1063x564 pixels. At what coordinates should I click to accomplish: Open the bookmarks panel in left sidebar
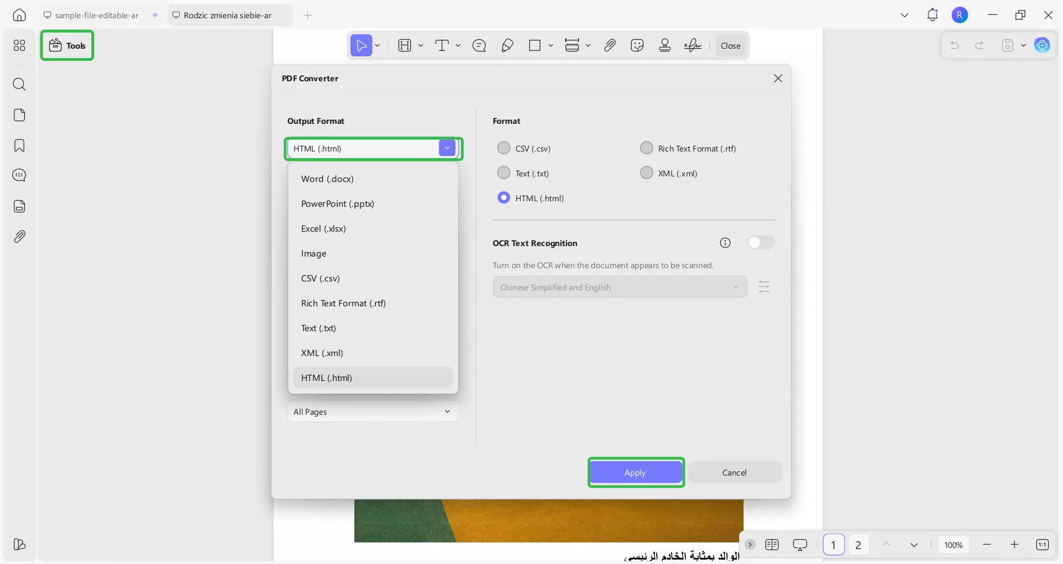coord(19,145)
